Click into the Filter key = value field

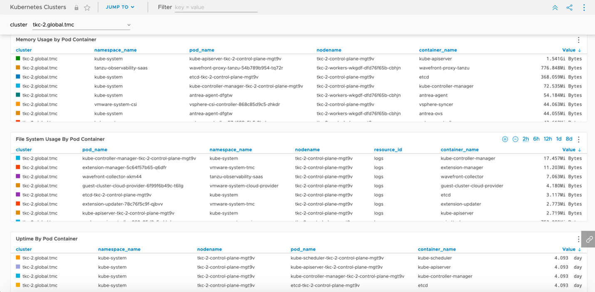pos(216,7)
